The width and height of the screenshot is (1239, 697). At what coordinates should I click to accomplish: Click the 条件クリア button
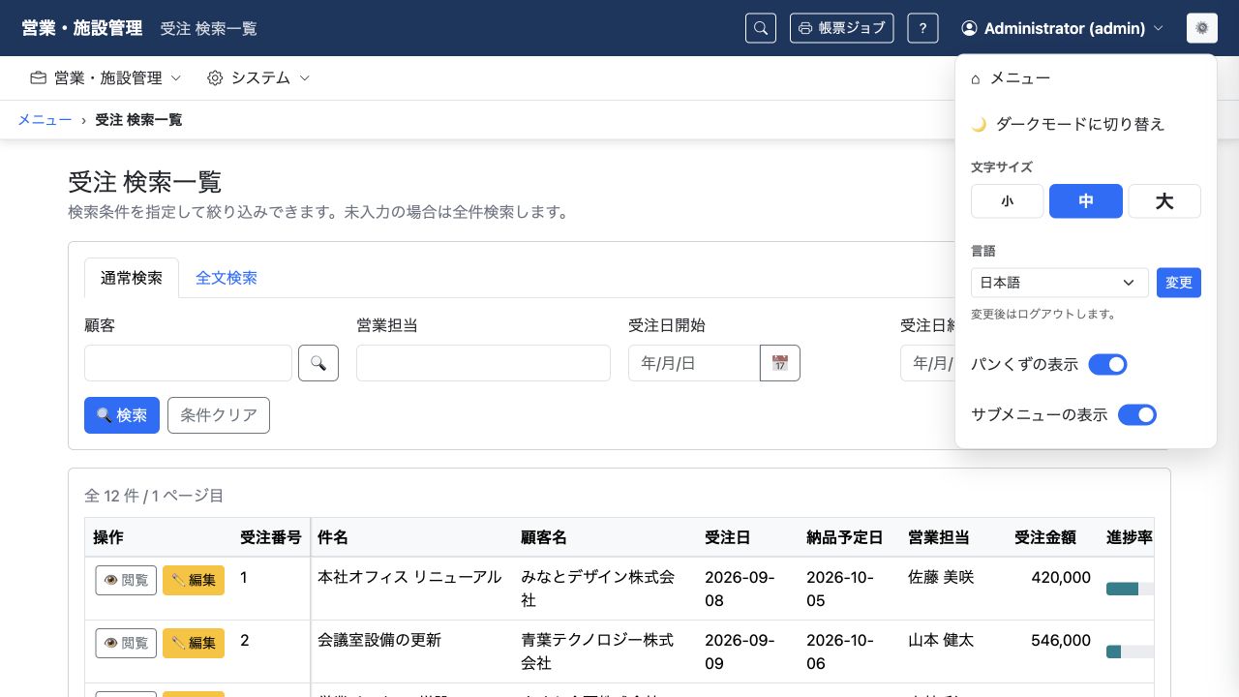[x=219, y=415]
